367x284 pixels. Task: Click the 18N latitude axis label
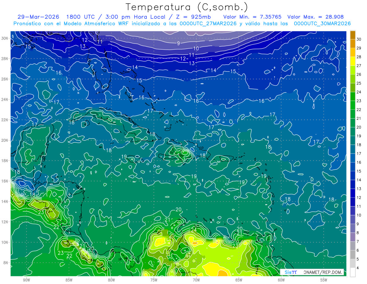tap(5, 161)
